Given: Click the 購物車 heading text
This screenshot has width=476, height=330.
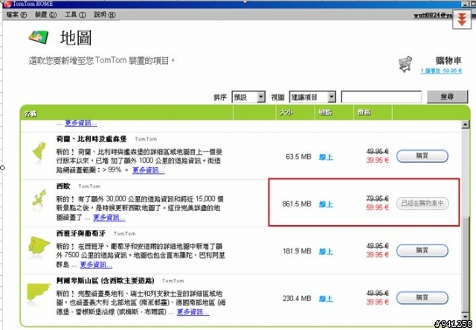Looking at the screenshot, I should [x=448, y=61].
